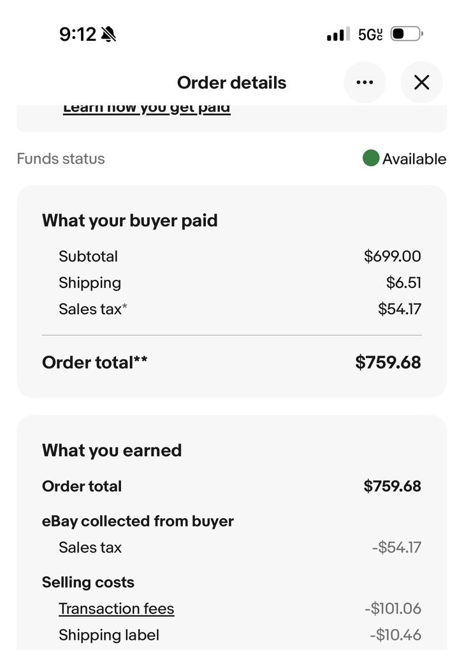Select the $699.00 subtotal amount
Image resolution: width=464 pixels, height=650 pixels.
392,256
